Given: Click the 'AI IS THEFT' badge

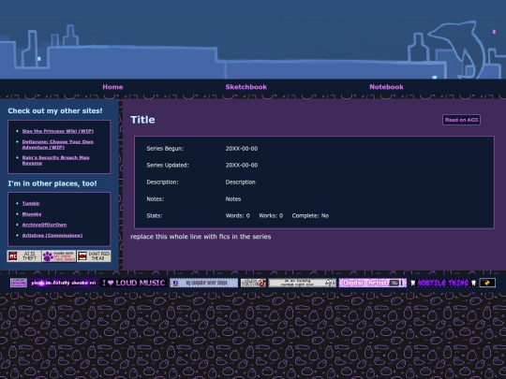Looking at the screenshot, I should coord(24,256).
